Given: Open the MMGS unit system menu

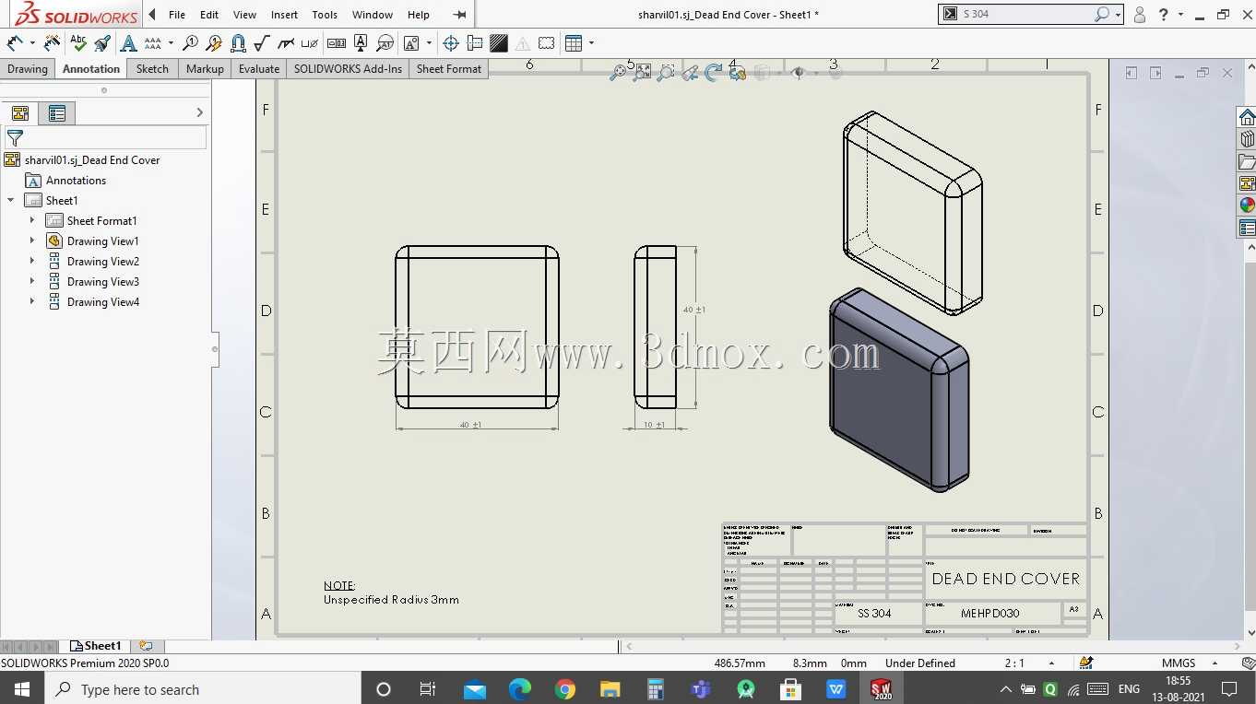Looking at the screenshot, I should [1188, 663].
